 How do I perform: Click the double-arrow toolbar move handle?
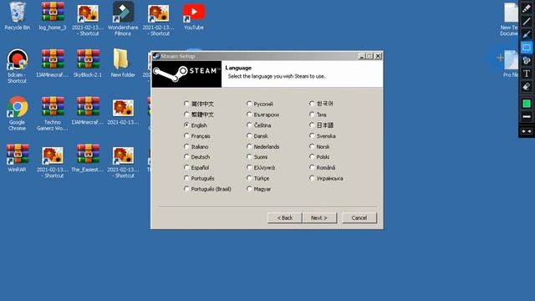(x=527, y=131)
